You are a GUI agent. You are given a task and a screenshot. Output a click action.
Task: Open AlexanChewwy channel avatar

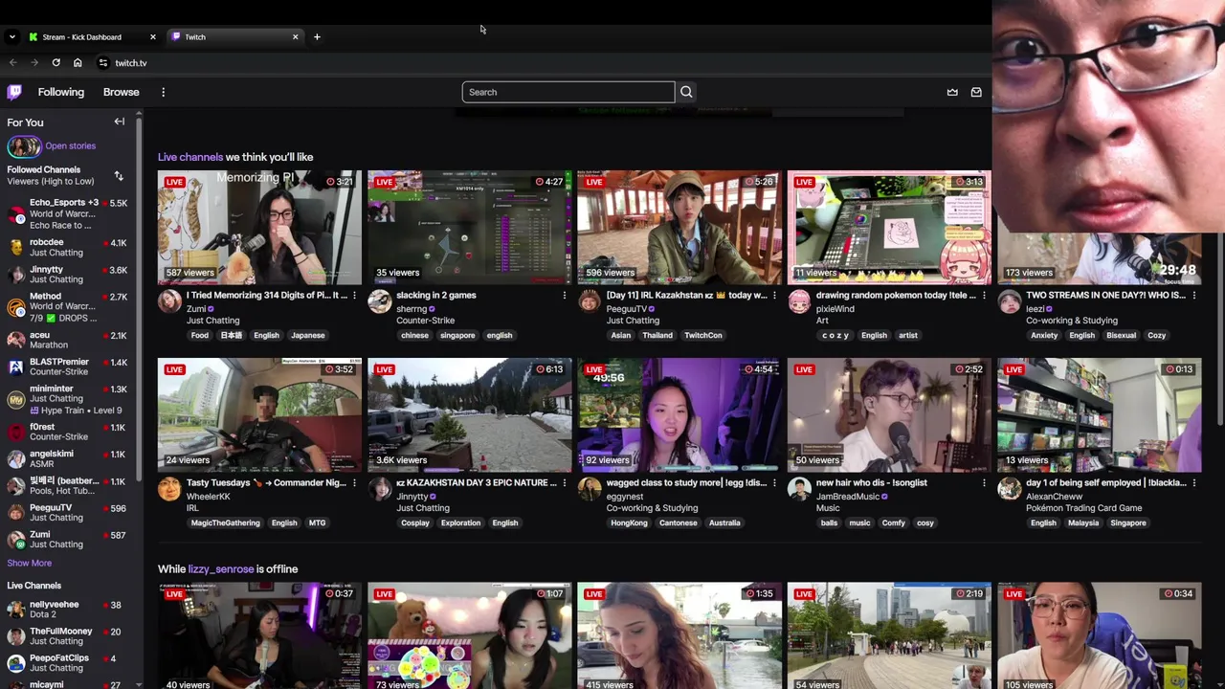1009,490
